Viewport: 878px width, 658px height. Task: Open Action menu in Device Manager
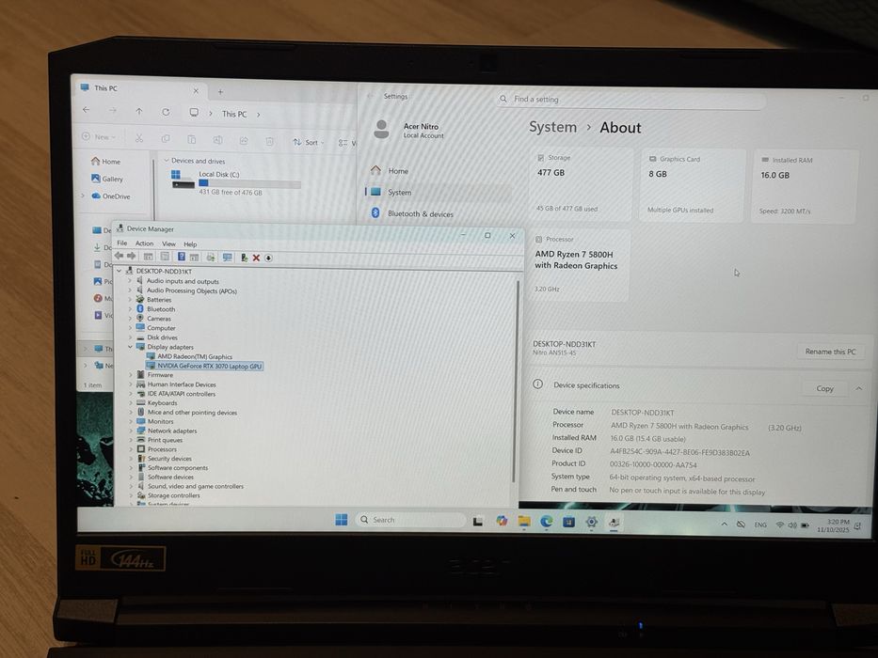(x=144, y=243)
